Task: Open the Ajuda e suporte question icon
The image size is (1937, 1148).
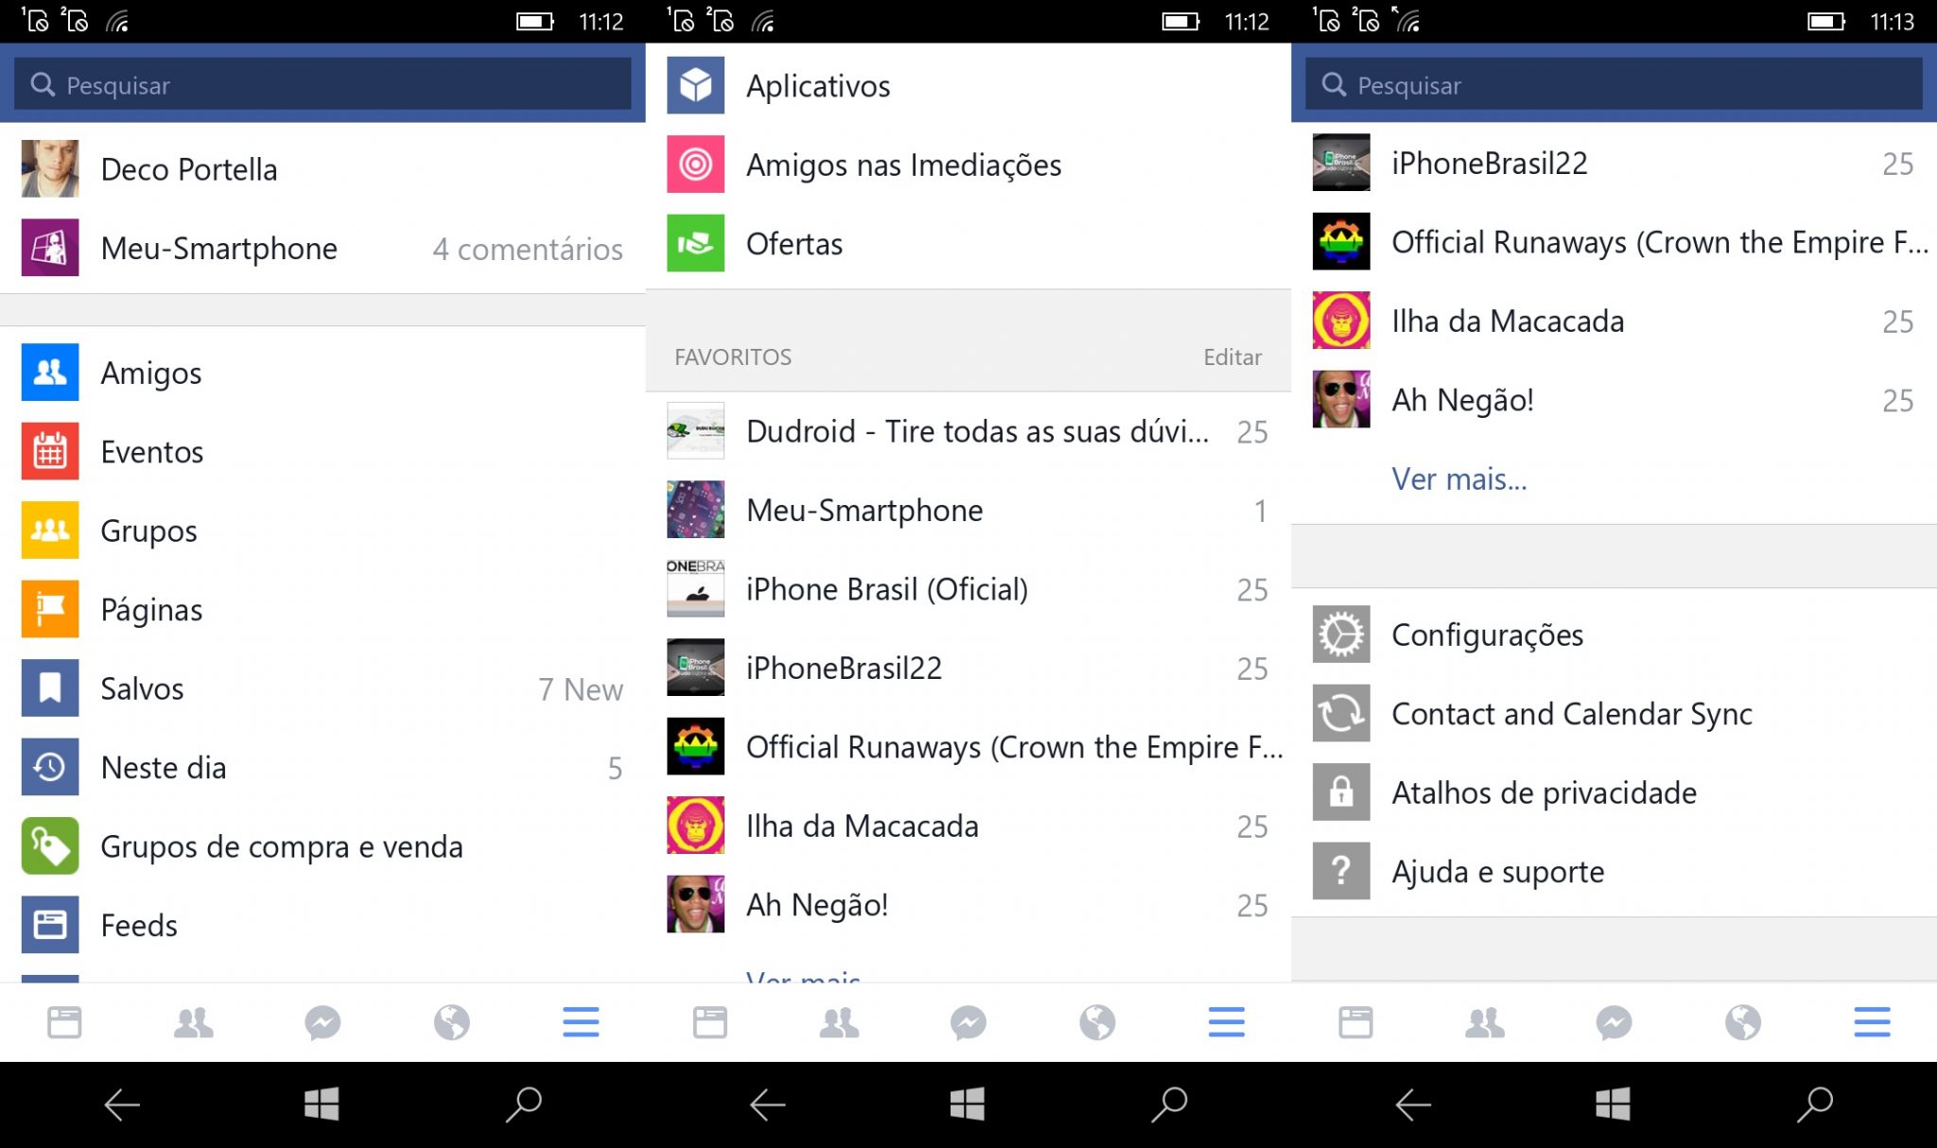Action: tap(1341, 870)
